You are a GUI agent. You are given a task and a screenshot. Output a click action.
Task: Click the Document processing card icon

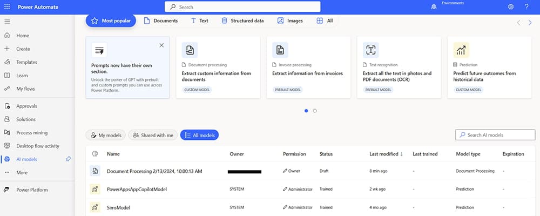(x=190, y=50)
